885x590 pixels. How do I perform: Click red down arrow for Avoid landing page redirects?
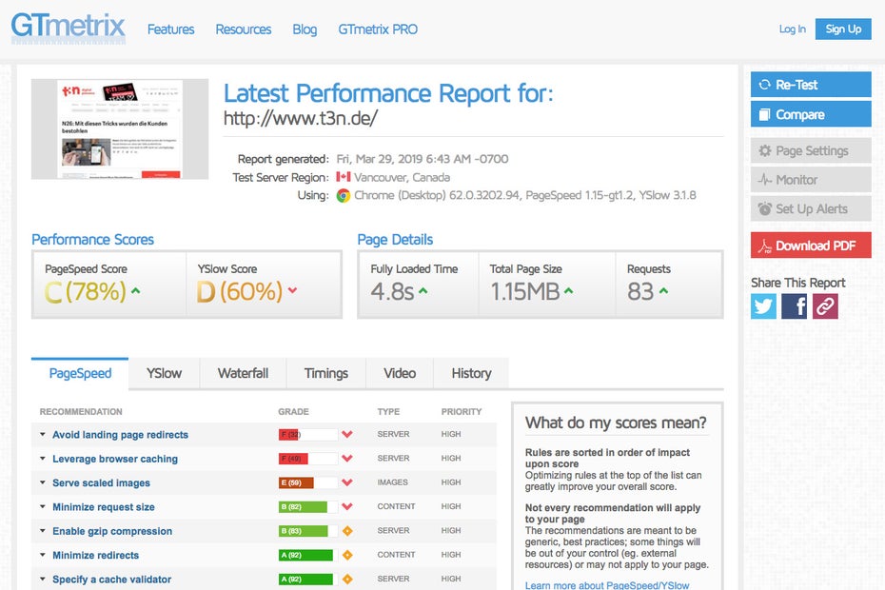click(347, 434)
